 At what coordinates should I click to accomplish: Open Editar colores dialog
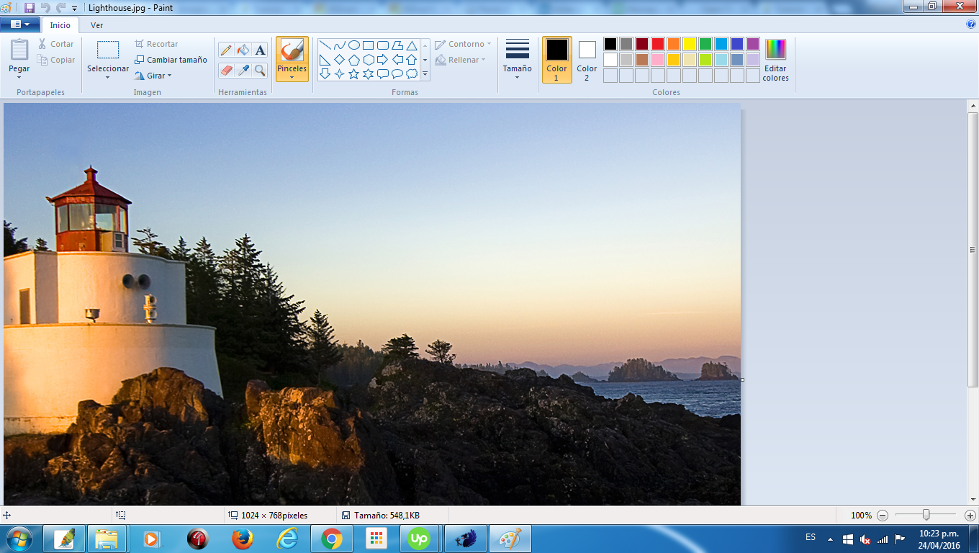(x=775, y=60)
